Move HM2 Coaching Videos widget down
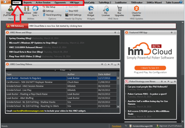 [112, 64]
